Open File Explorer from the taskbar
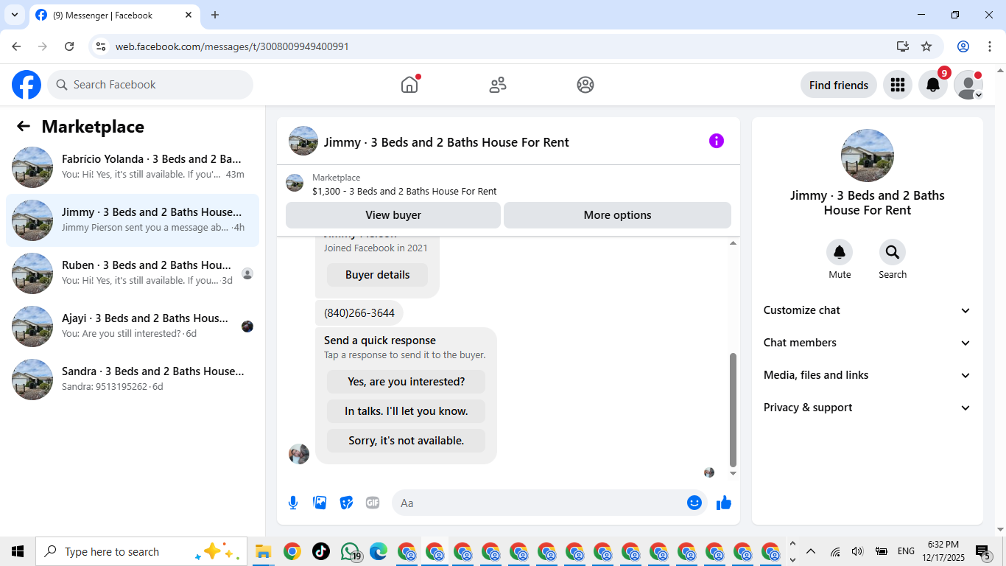The width and height of the screenshot is (1006, 566). (264, 551)
